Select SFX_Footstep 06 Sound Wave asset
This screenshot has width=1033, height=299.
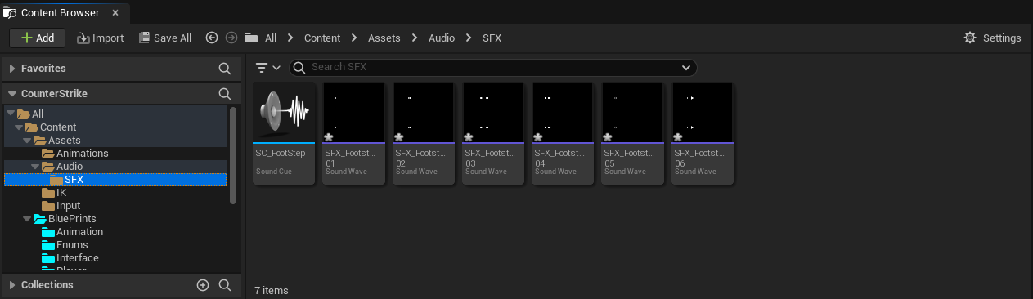point(703,133)
